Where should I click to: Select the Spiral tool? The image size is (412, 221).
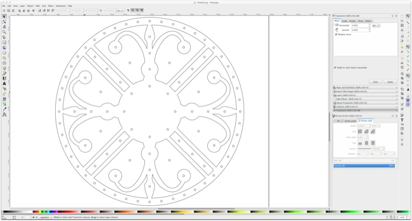tap(4, 63)
